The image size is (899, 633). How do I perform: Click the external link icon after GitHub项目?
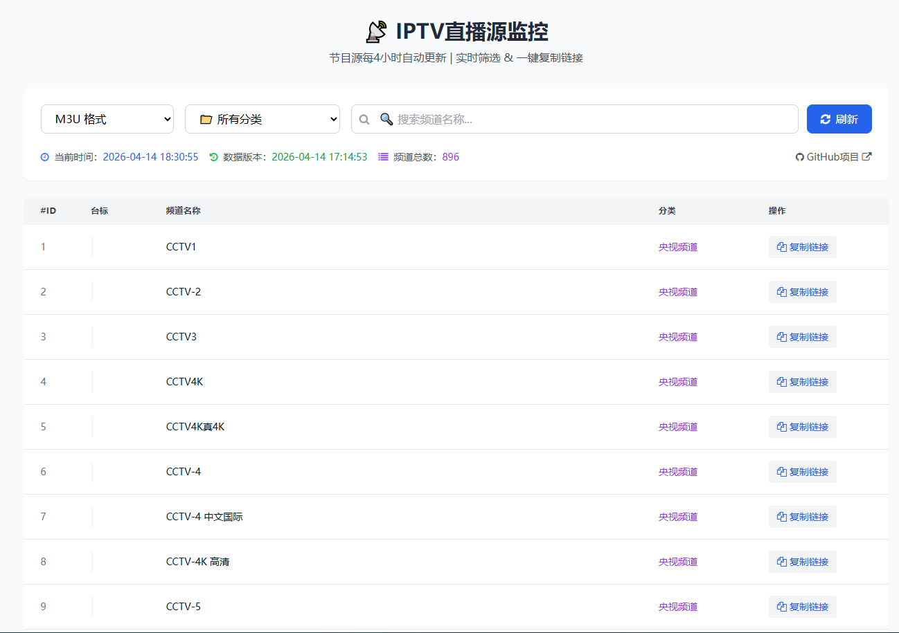(866, 157)
